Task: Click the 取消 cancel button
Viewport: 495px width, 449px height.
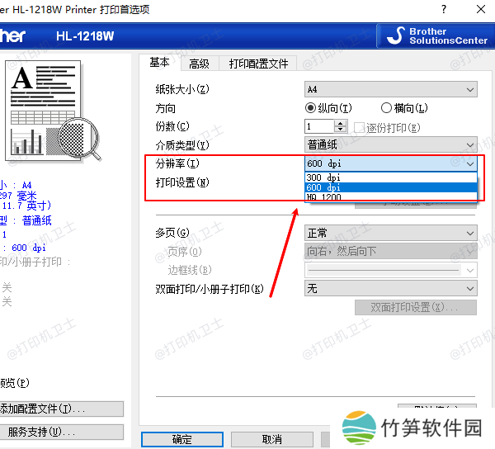Action: (271, 439)
